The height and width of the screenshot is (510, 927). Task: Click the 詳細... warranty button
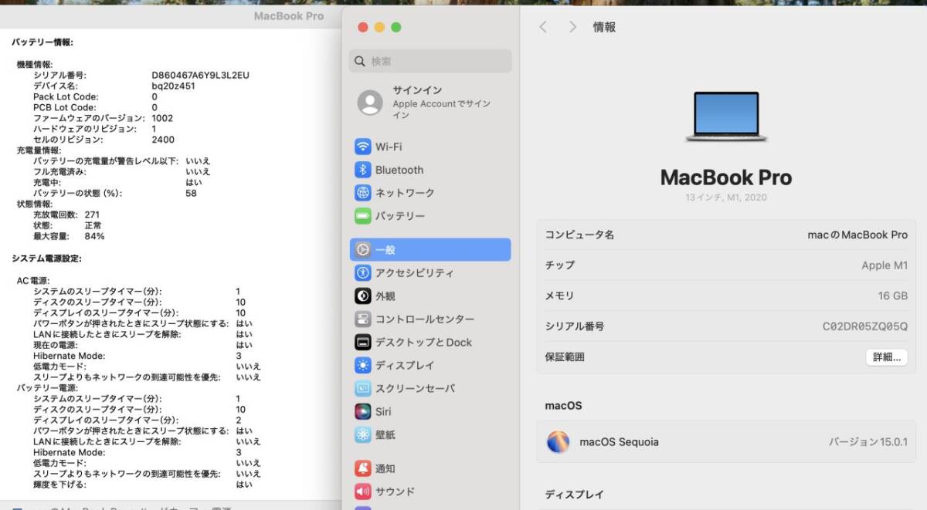pyautogui.click(x=886, y=357)
